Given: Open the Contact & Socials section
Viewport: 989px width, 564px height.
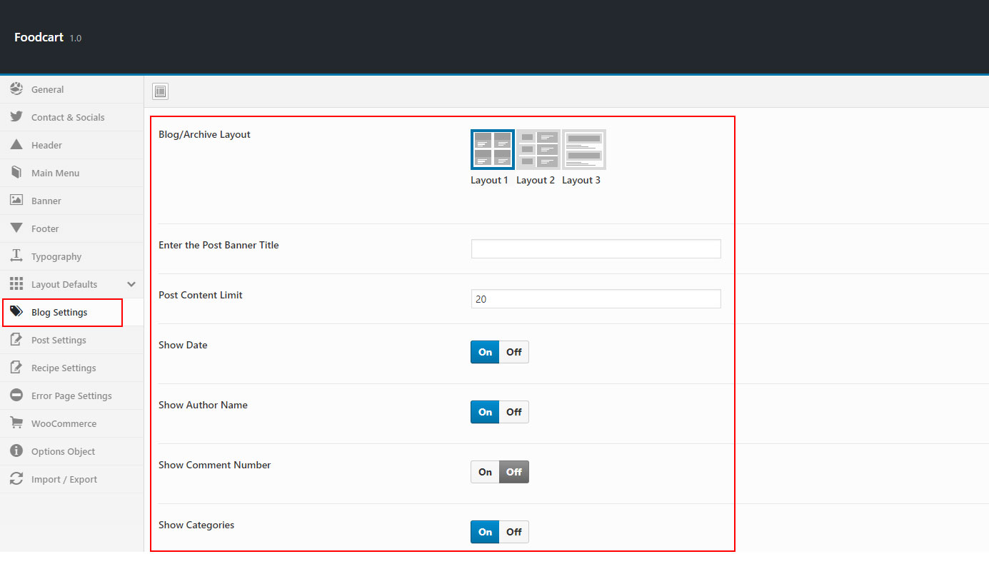Looking at the screenshot, I should (71, 117).
